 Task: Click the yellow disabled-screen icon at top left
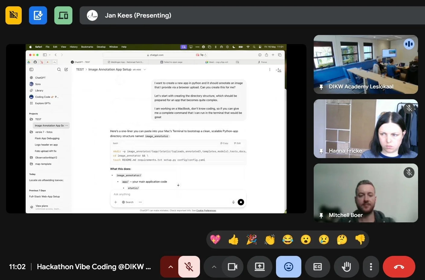[x=14, y=15]
